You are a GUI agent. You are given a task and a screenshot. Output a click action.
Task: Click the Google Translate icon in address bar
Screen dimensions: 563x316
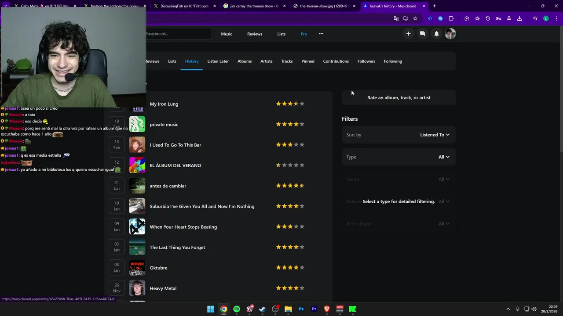[x=396, y=18]
